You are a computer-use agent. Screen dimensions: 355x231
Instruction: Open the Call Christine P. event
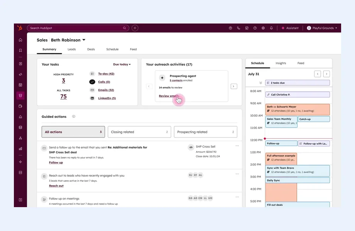click(298, 95)
